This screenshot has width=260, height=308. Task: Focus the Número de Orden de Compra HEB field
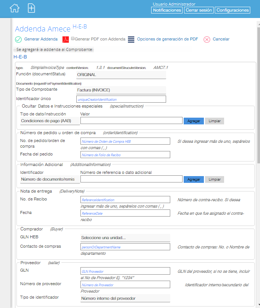click(x=125, y=141)
